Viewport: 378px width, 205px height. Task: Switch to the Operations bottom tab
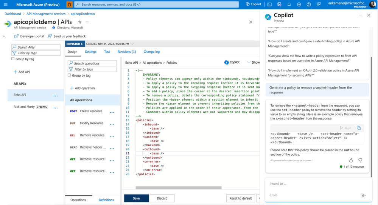point(78,200)
